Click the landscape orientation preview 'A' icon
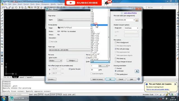The image size is (179, 101). point(137,71)
